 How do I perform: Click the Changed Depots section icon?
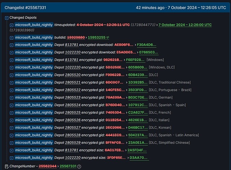(6, 18)
